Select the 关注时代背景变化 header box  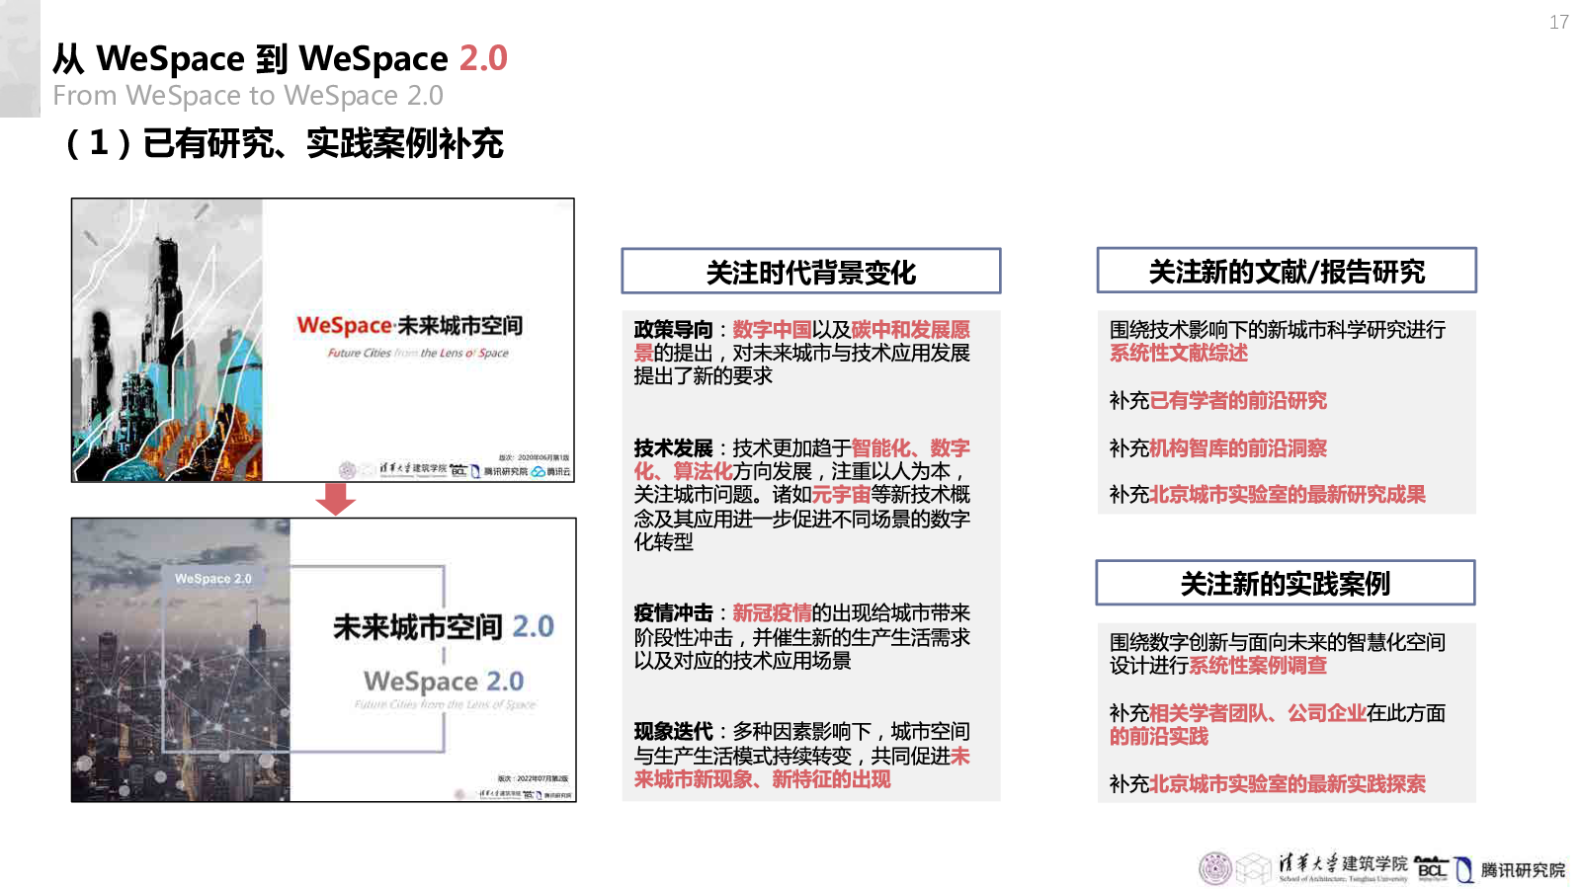pos(810,271)
